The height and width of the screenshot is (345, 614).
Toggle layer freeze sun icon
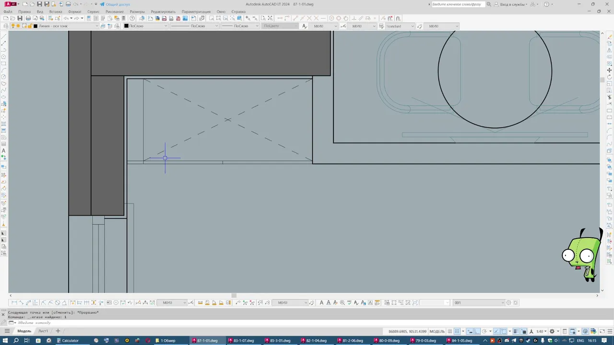pyautogui.click(x=18, y=26)
